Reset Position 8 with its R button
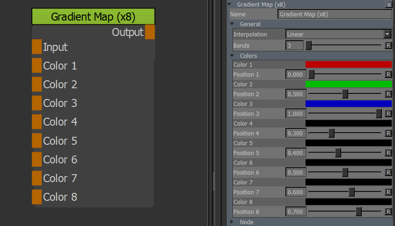395x226 pixels. tap(388, 212)
